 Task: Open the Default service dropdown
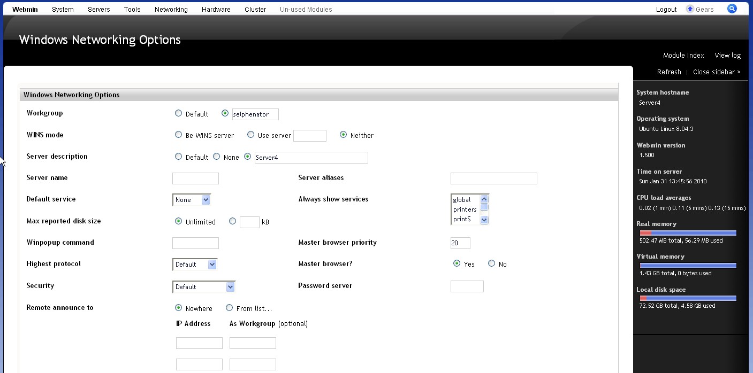coord(192,200)
